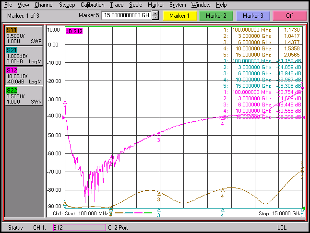Click the S12 field in status bar
Image resolution: width=310 pixels, height=233 pixels.
click(79, 227)
